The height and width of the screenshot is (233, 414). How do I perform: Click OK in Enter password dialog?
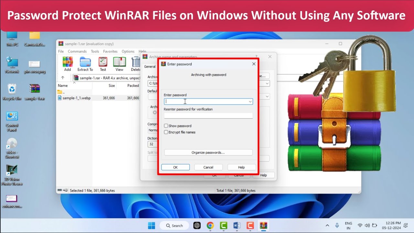(x=175, y=167)
